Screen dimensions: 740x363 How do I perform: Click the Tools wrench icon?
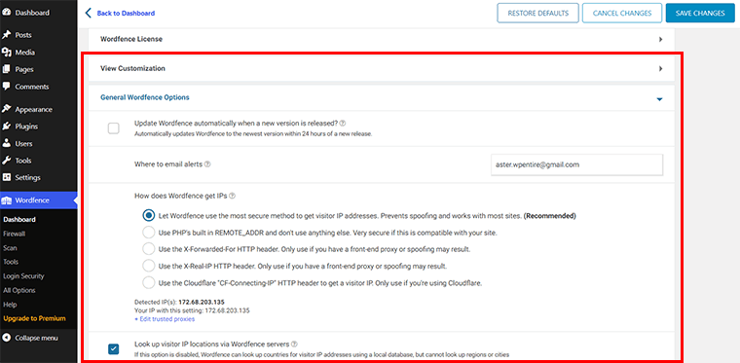[7, 161]
